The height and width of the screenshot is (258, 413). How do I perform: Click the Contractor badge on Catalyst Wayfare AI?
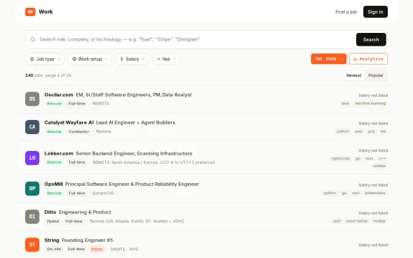(79, 132)
